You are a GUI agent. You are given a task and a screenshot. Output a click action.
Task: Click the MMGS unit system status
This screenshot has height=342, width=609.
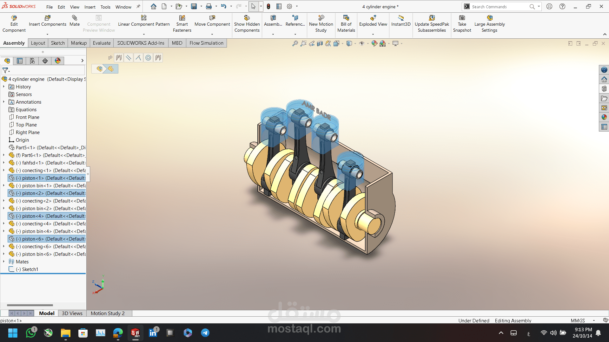point(578,321)
